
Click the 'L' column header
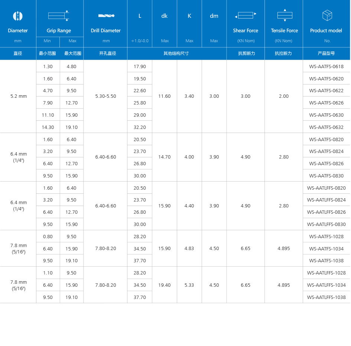pos(140,16)
